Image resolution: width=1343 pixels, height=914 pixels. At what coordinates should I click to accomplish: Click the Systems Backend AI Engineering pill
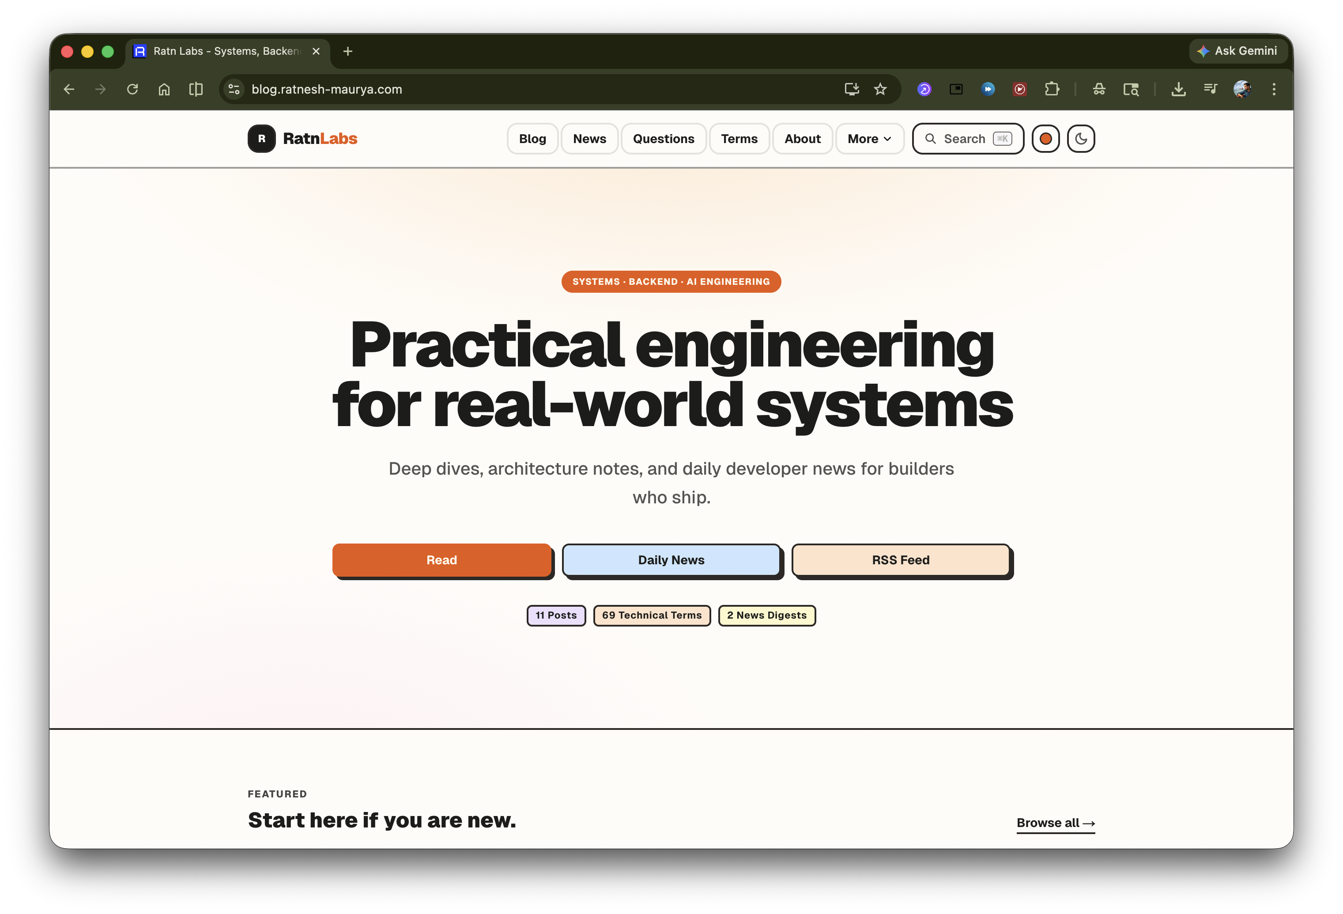coord(671,282)
